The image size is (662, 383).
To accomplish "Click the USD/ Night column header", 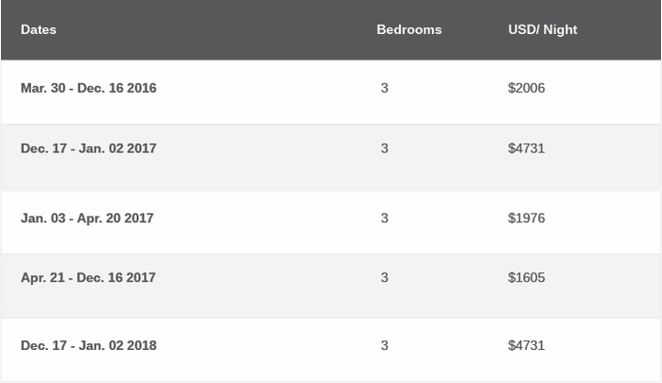I will 543,29.
